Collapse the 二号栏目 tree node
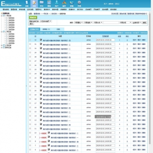 (x=2, y=32)
